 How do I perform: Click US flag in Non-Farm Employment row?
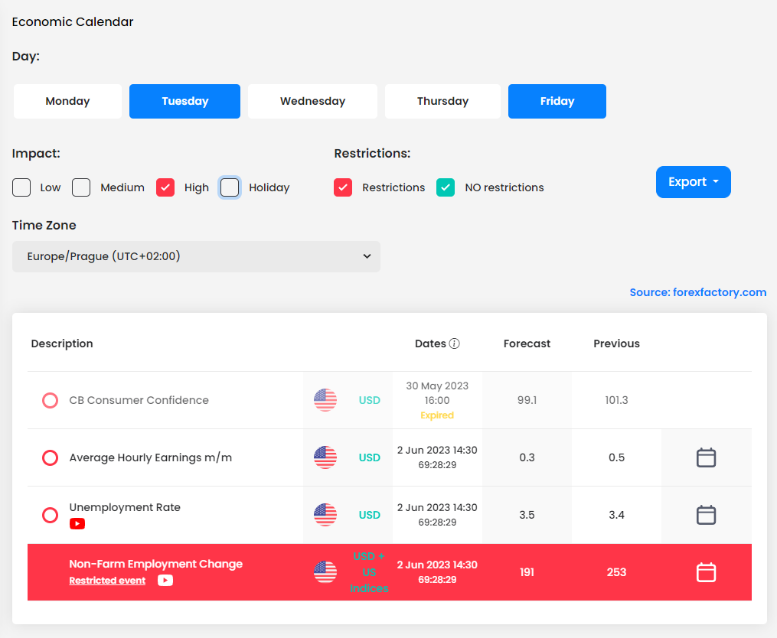(x=325, y=572)
